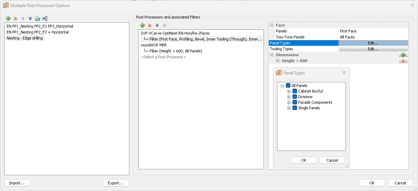
Task: Toggle the Facade Components checkbox
Action: tap(295, 102)
